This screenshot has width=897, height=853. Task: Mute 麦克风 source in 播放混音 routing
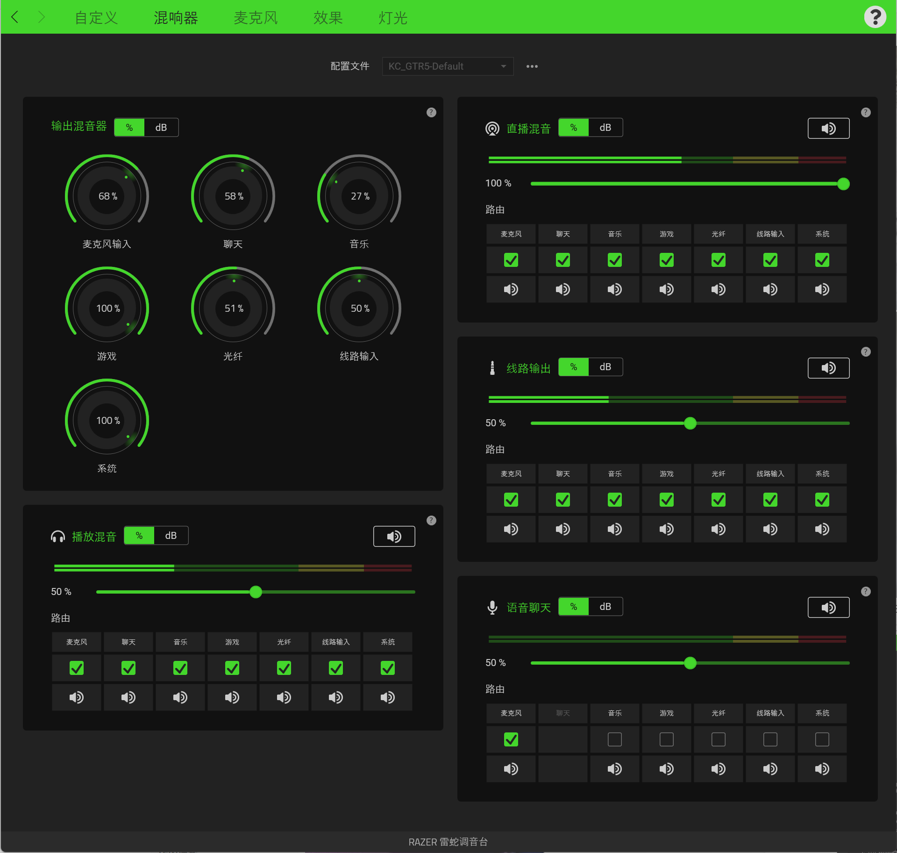76,697
